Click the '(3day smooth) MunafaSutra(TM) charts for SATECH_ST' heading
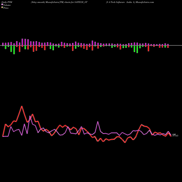 [59, 2]
